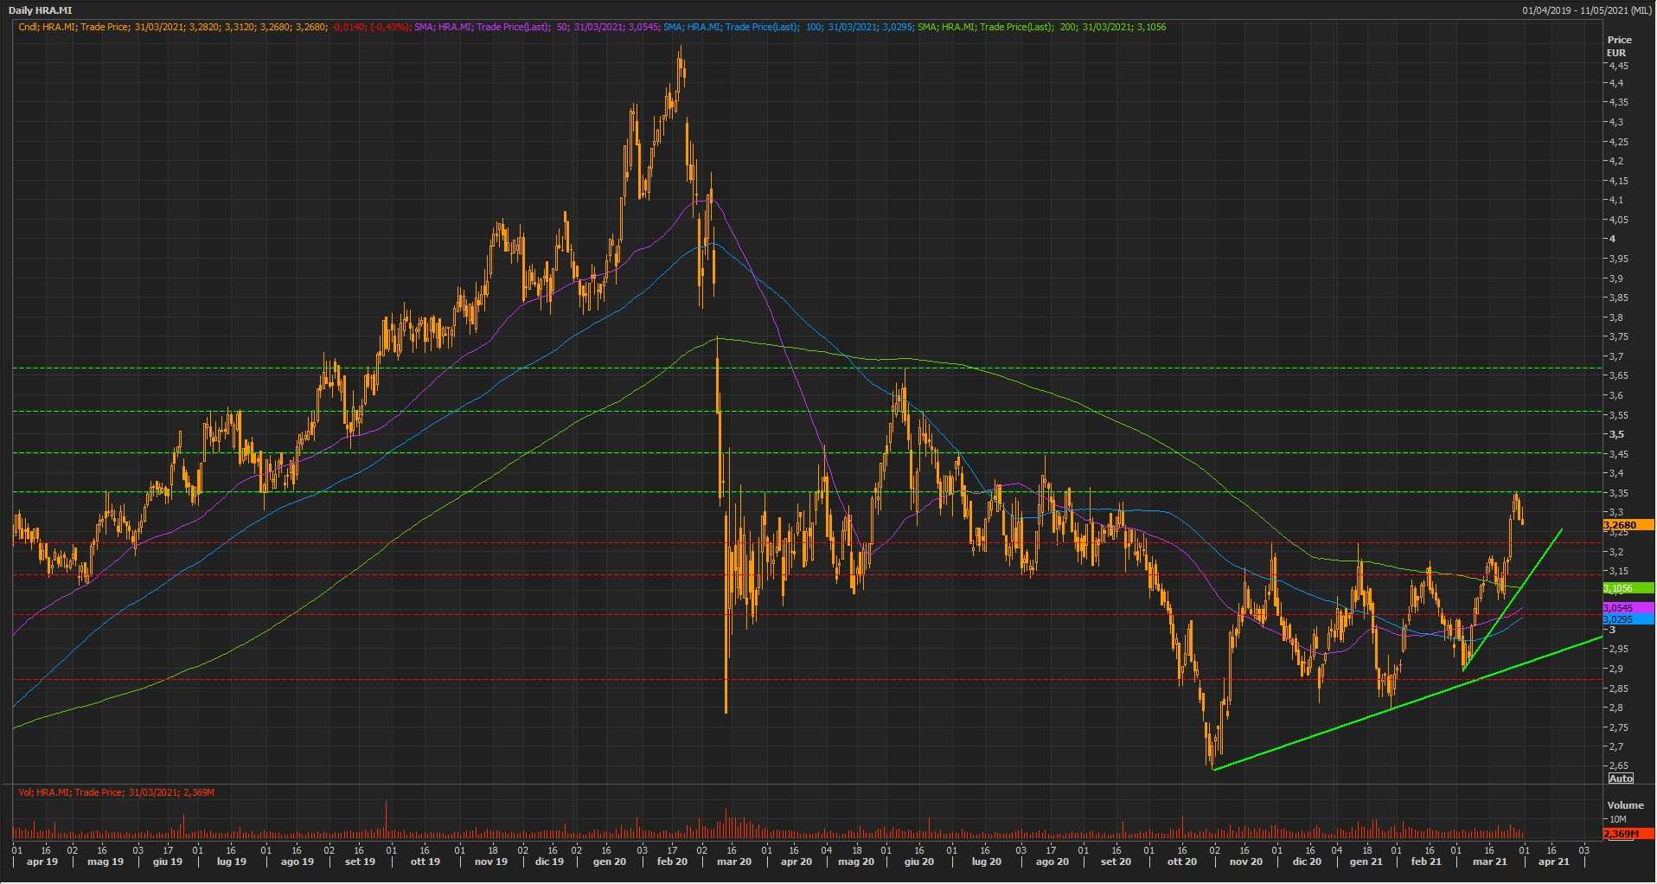Click the apr 19 label on time axis

(x=42, y=862)
